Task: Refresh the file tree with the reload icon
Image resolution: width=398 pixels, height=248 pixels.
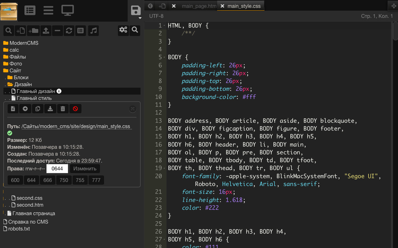Action: [69, 30]
